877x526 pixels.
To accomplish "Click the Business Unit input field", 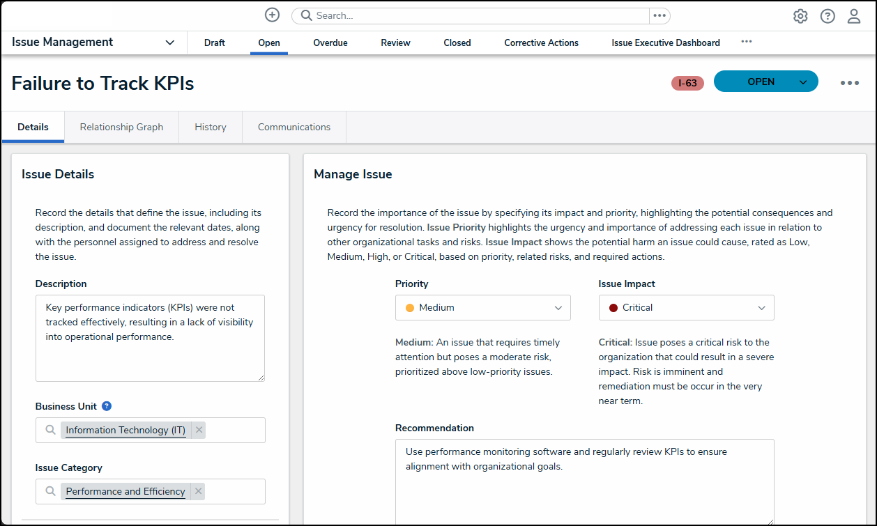I will point(150,430).
